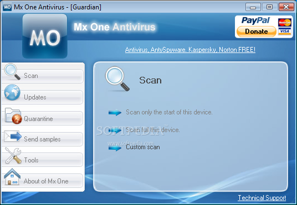Maximize the Mx One Antivirus window
297x205 pixels.
click(x=269, y=7)
